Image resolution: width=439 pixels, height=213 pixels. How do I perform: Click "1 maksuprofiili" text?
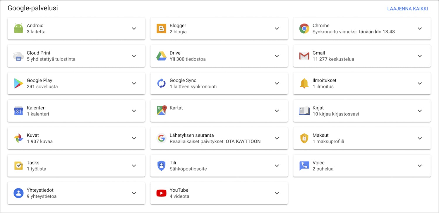(x=328, y=141)
